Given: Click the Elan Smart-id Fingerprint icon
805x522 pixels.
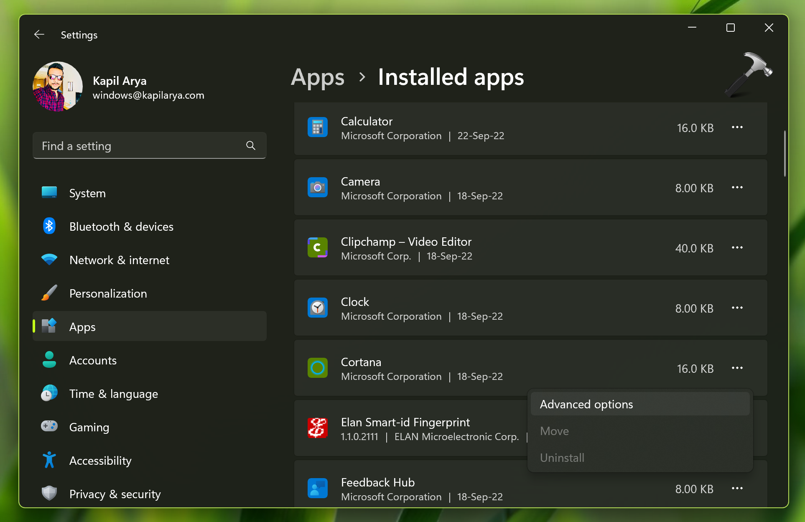Looking at the screenshot, I should [x=317, y=428].
